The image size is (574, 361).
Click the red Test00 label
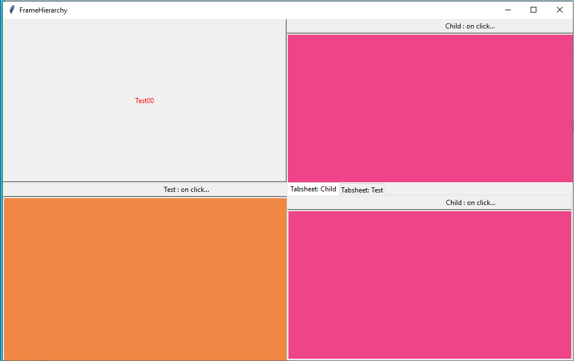click(x=144, y=101)
